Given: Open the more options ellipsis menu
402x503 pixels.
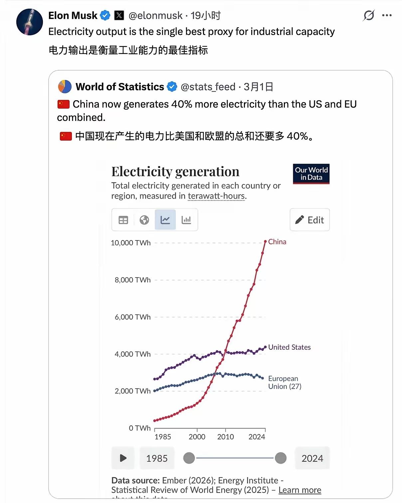Looking at the screenshot, I should click(387, 15).
